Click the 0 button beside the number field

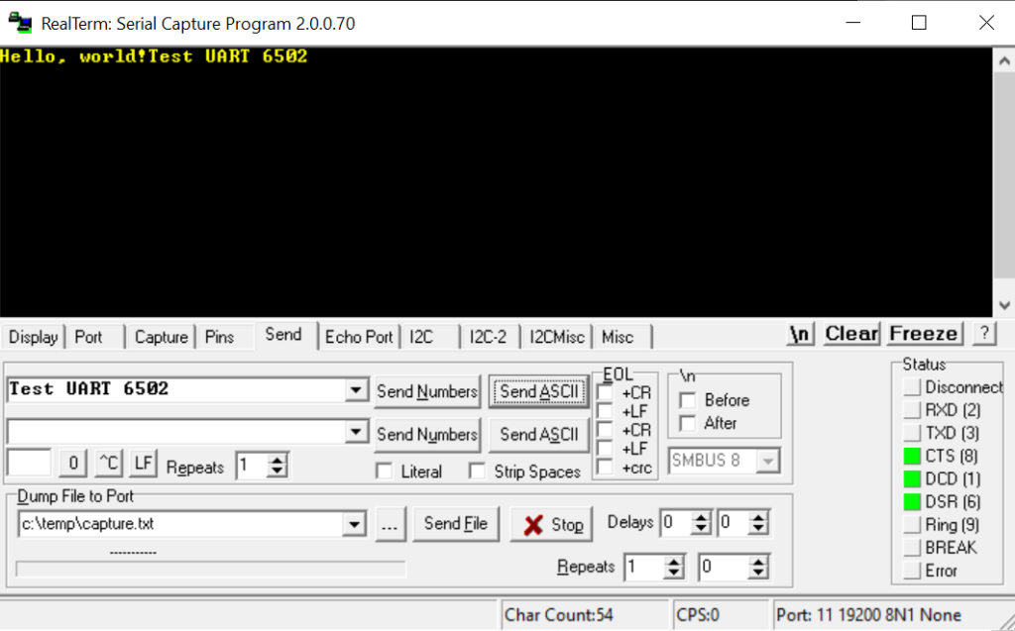pyautogui.click(x=72, y=463)
